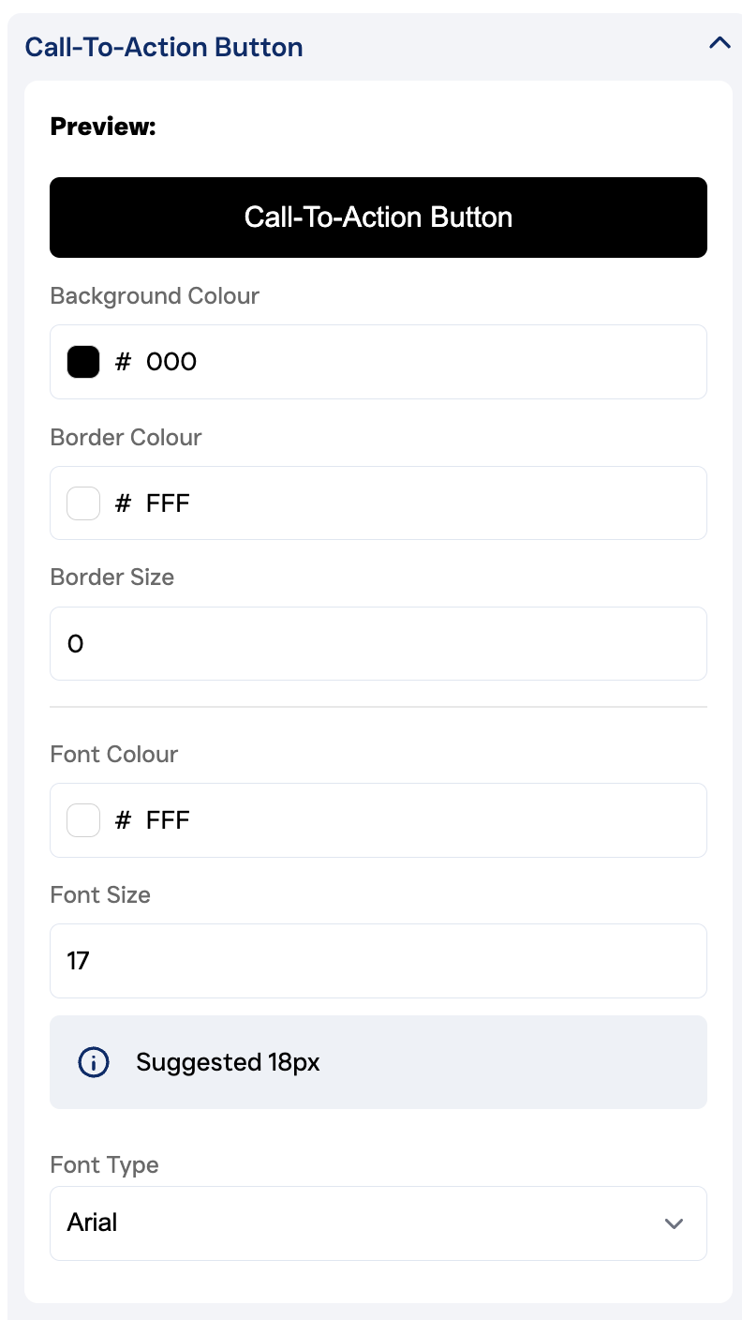Click the Preview label

103,127
